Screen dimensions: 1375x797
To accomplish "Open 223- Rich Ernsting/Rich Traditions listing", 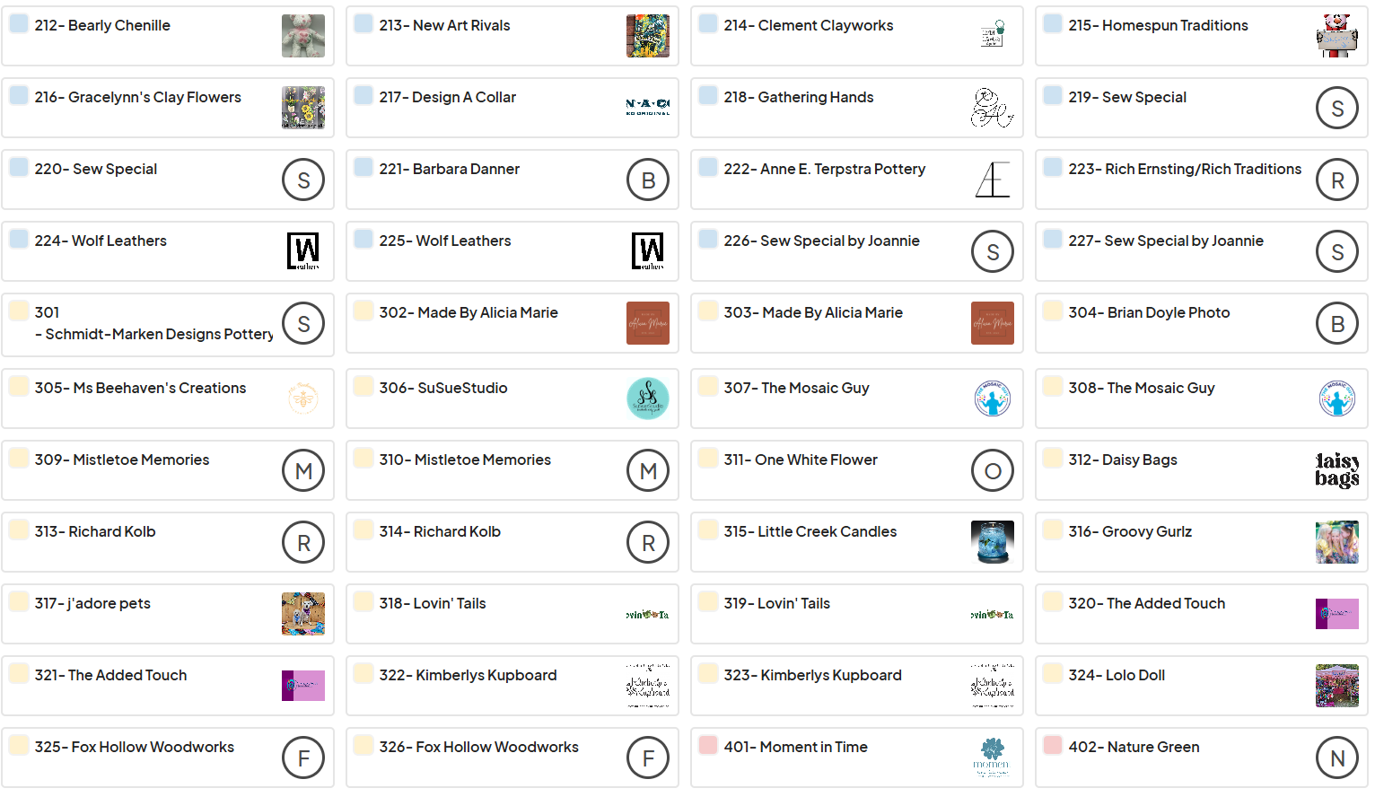I will (x=1202, y=180).
